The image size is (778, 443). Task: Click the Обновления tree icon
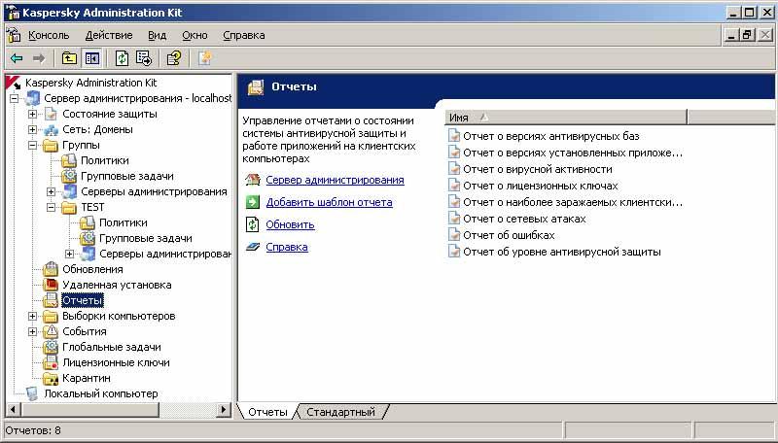point(51,269)
